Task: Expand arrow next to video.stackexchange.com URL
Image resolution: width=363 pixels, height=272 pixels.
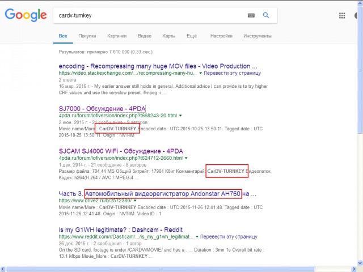Action: coord(200,73)
